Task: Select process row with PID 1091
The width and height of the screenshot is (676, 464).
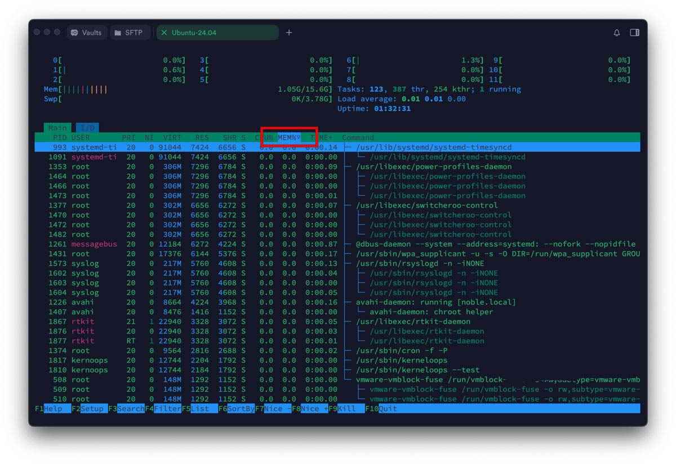Action: pyautogui.click(x=337, y=157)
